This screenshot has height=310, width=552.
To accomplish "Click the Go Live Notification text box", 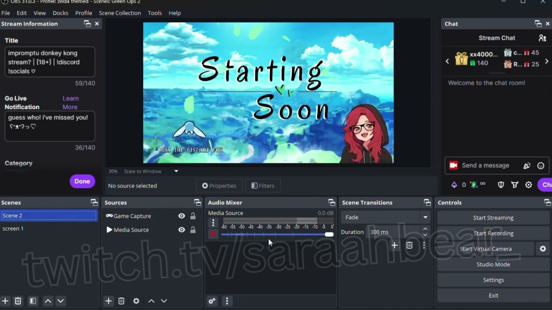I will tap(50, 126).
